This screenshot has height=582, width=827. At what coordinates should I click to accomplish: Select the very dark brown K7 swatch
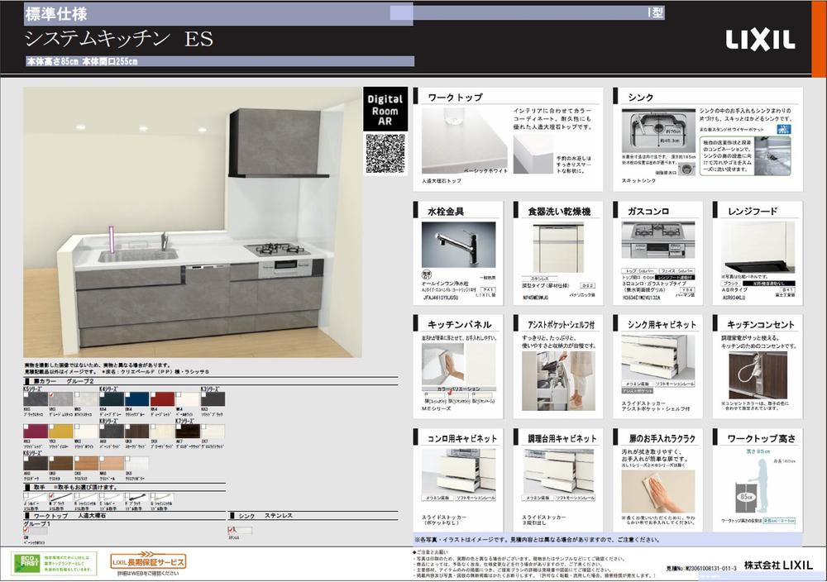point(187,432)
